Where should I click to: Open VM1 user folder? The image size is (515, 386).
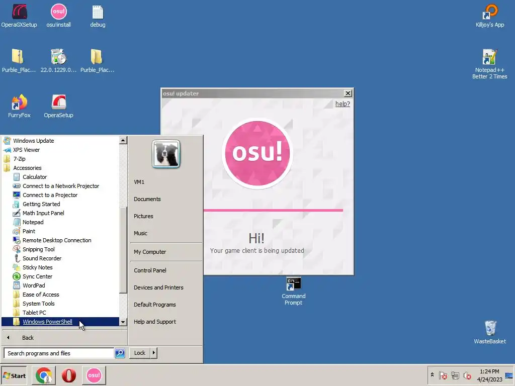166,182
